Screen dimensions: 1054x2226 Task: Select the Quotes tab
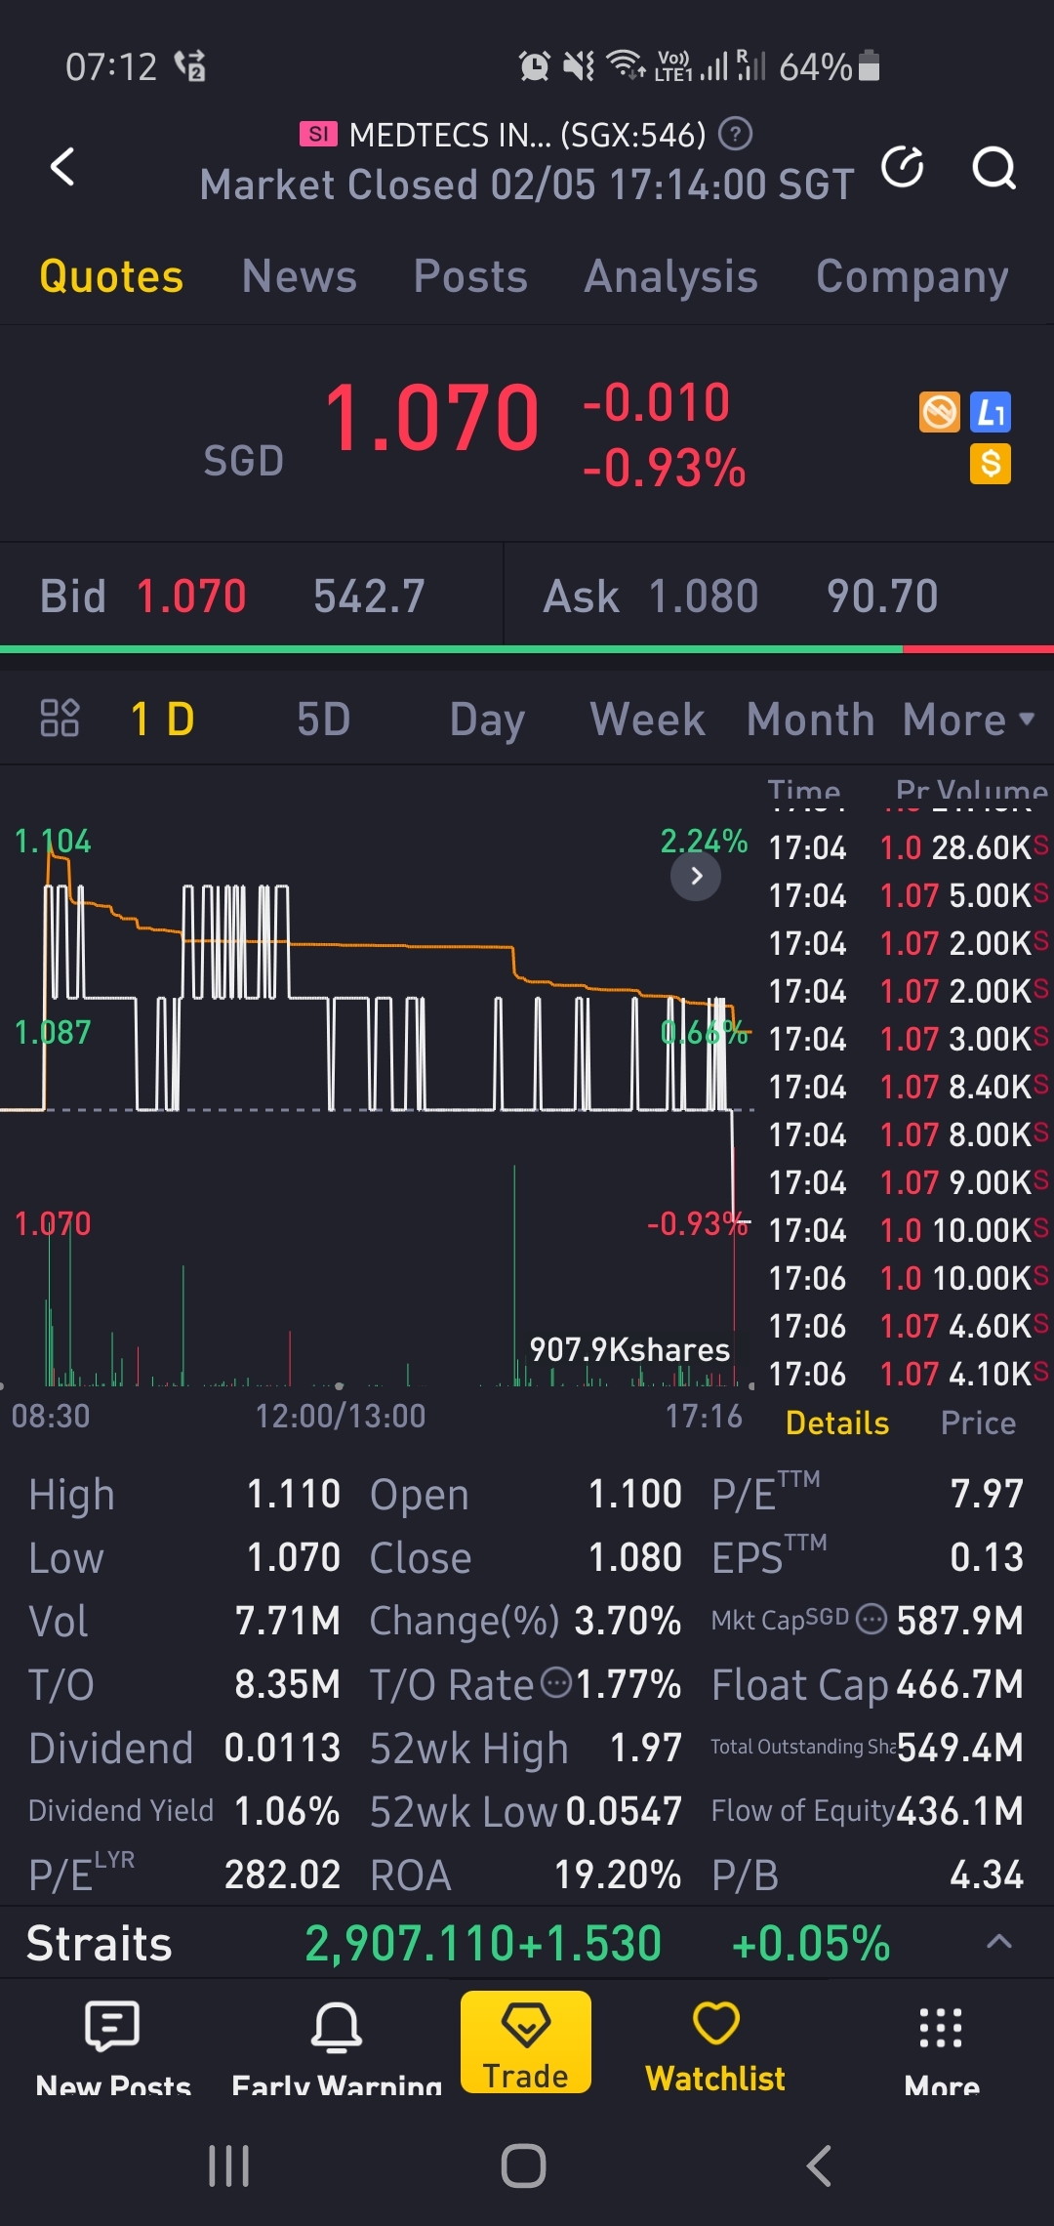click(x=111, y=276)
